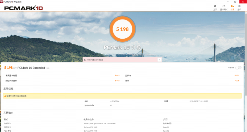
Task: Click the 使用的设备 column header
Action: (x=89, y=119)
